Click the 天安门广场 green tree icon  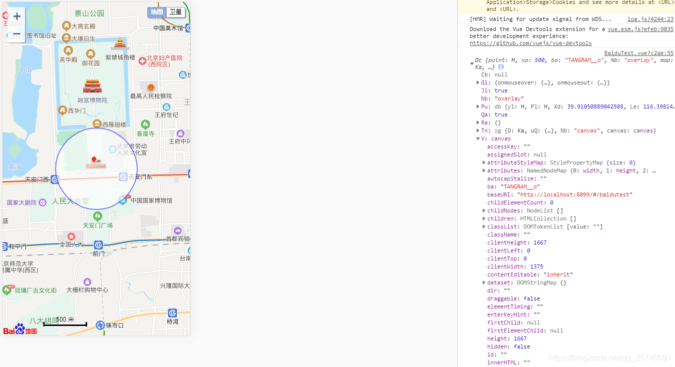[x=98, y=216]
